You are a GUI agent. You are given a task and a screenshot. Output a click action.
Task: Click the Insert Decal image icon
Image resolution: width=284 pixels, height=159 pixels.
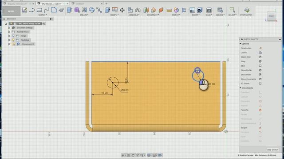point(192,10)
